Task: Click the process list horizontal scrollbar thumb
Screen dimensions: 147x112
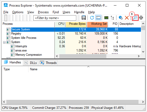Action: pos(83,56)
